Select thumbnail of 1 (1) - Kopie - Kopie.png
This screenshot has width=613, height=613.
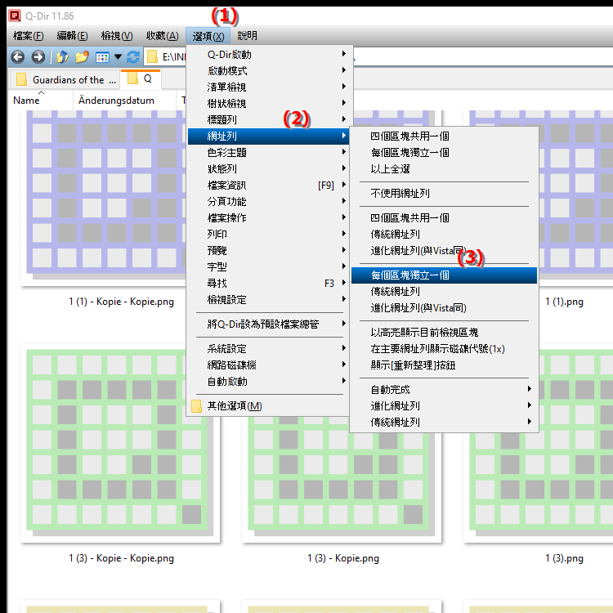pyautogui.click(x=104, y=198)
